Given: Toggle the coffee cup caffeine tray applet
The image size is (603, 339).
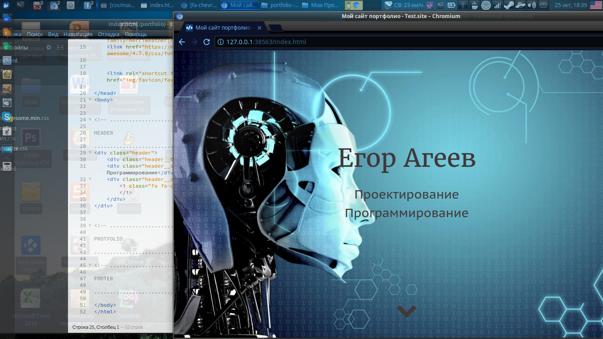Looking at the screenshot, I should pyautogui.click(x=474, y=5).
